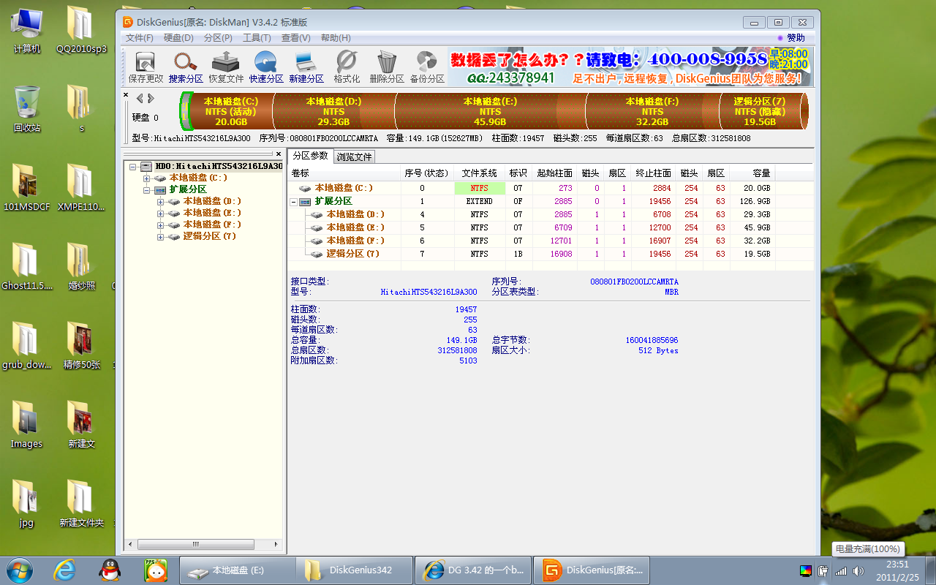Open the 硬盘(D) menu
The height and width of the screenshot is (585, 936).
pyautogui.click(x=178, y=38)
